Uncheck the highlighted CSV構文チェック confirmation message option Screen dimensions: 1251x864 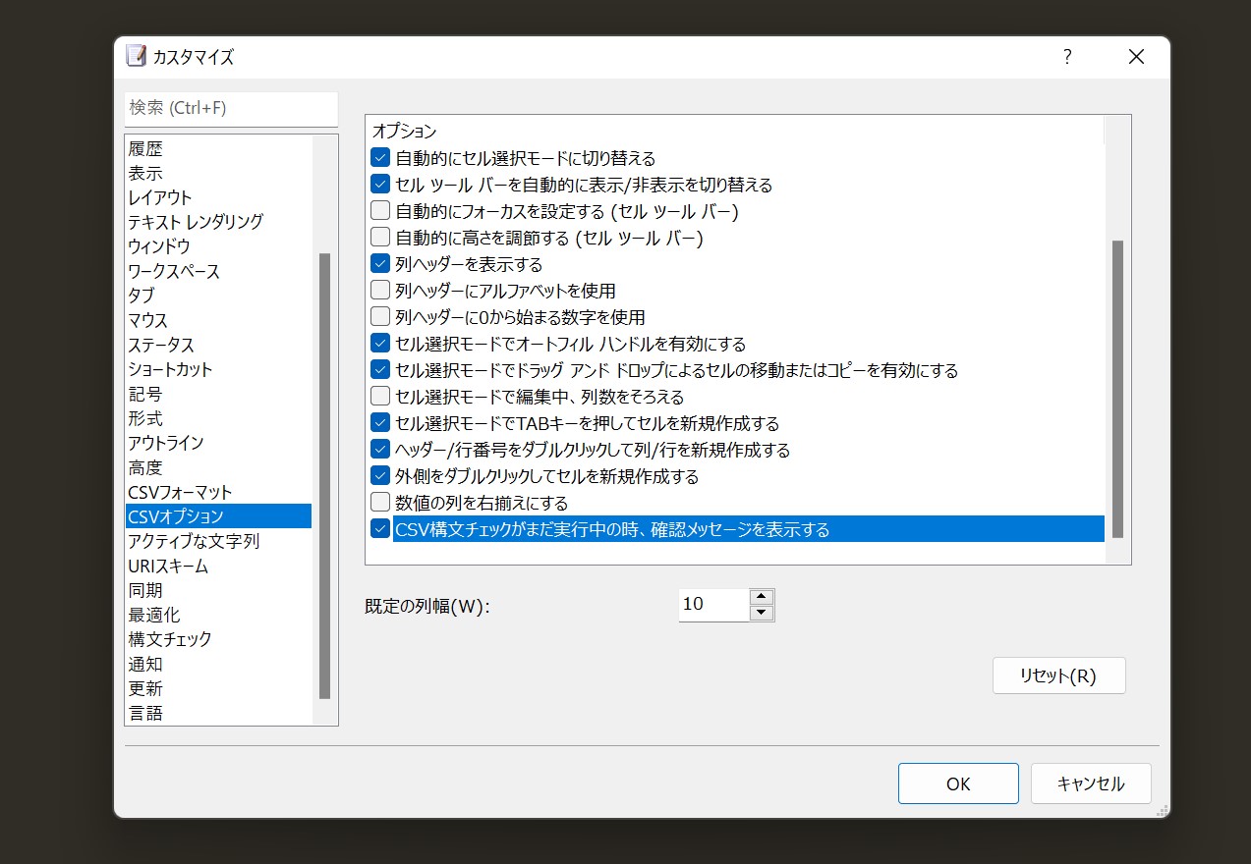pos(379,528)
